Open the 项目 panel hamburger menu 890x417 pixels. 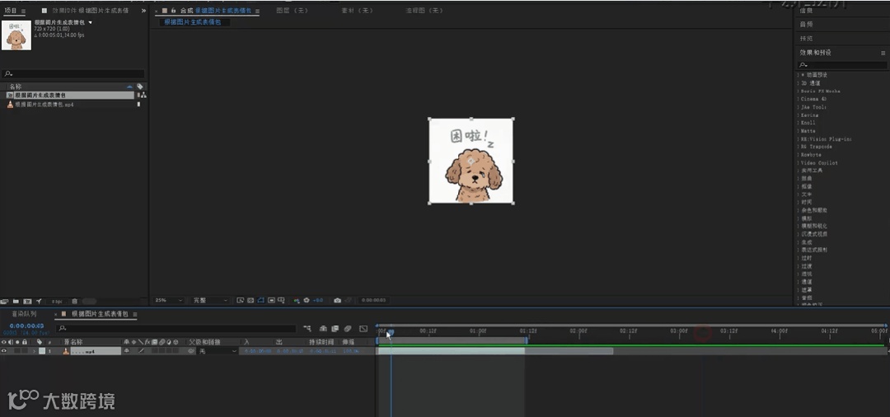23,11
